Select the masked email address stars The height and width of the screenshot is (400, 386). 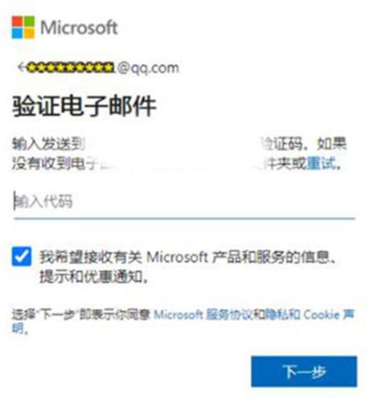coord(70,67)
